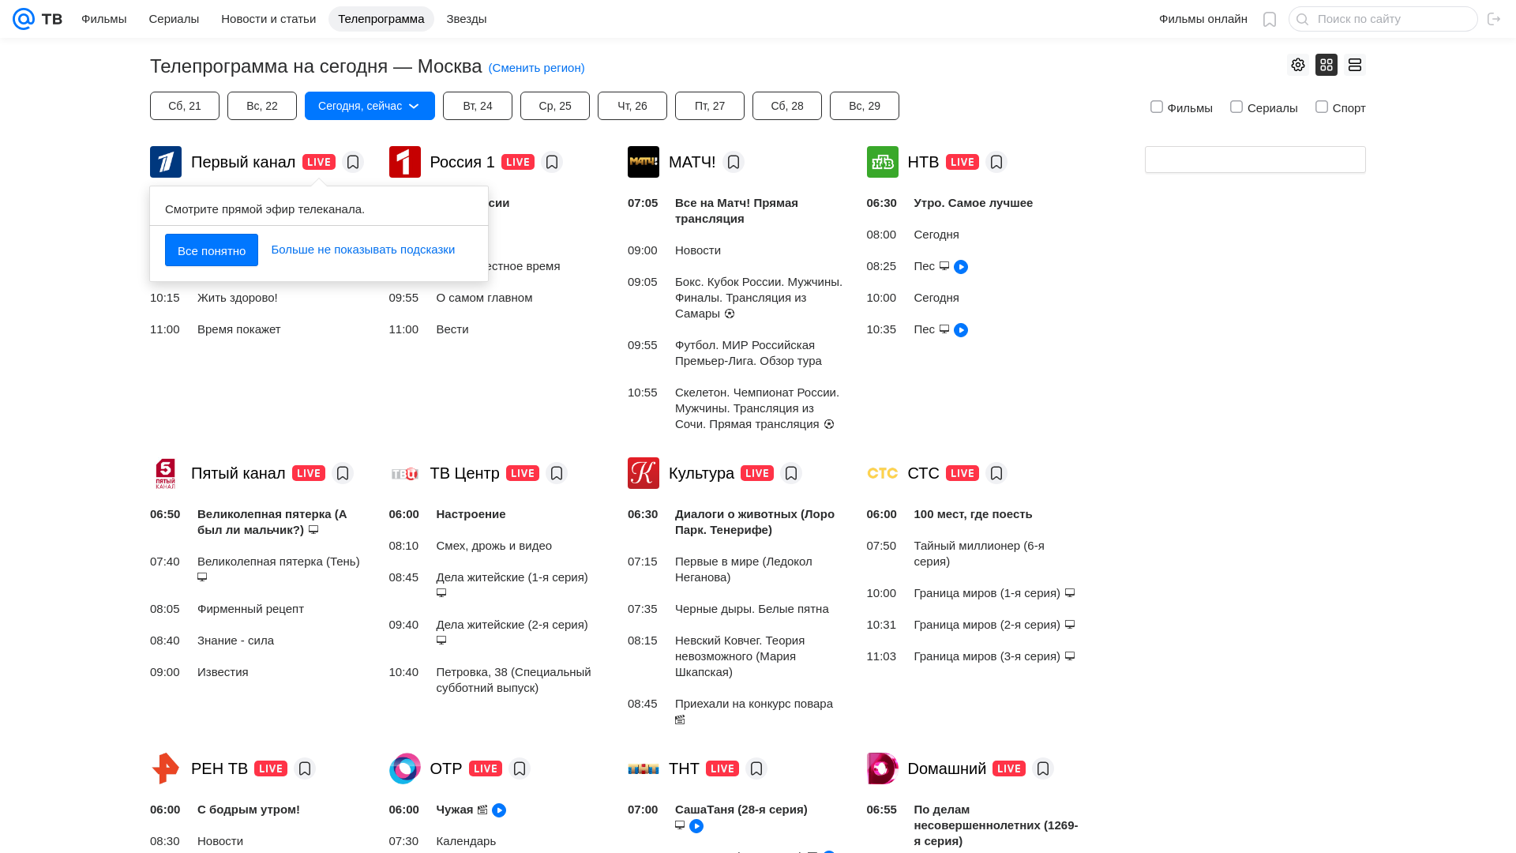
Task: Bookmark the Первый канал channel
Action: coord(353,162)
